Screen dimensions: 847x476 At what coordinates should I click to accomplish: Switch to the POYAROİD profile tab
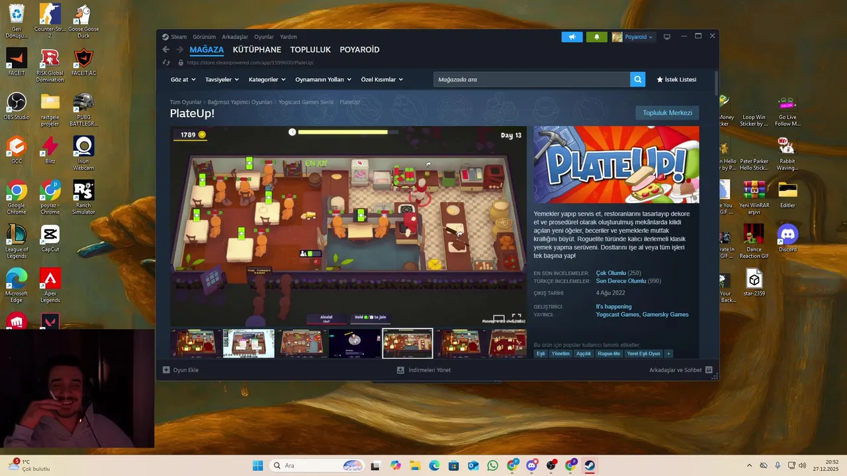pyautogui.click(x=359, y=50)
